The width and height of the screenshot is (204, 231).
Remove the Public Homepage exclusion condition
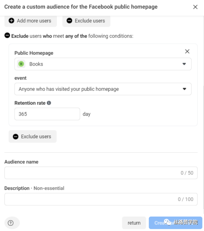click(187, 51)
